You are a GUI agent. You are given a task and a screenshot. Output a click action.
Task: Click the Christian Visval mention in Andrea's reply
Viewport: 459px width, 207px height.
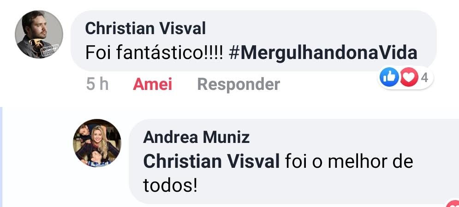click(x=211, y=161)
